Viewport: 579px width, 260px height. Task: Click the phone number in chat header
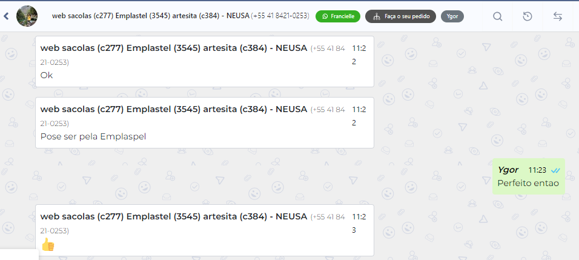coord(280,16)
